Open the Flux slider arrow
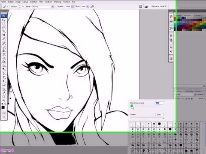 pos(88,6)
